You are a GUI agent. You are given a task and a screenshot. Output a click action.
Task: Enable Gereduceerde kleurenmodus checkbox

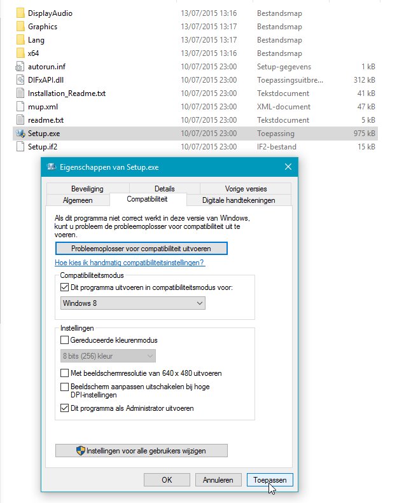pyautogui.click(x=64, y=340)
